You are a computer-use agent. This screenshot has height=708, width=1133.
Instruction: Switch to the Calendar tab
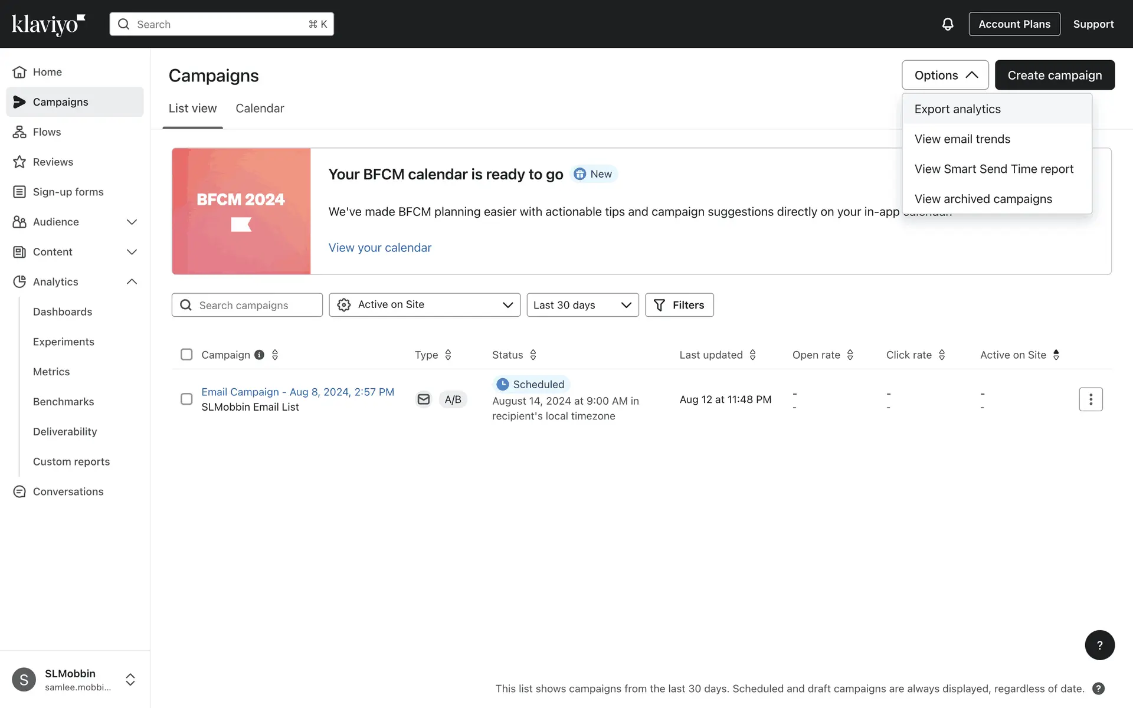point(260,109)
